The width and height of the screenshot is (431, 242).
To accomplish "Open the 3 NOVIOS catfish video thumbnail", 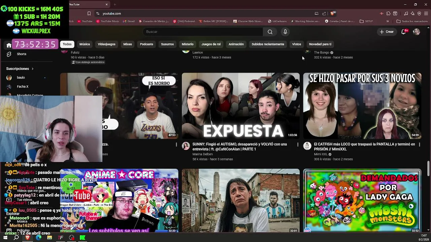I will click(362, 106).
